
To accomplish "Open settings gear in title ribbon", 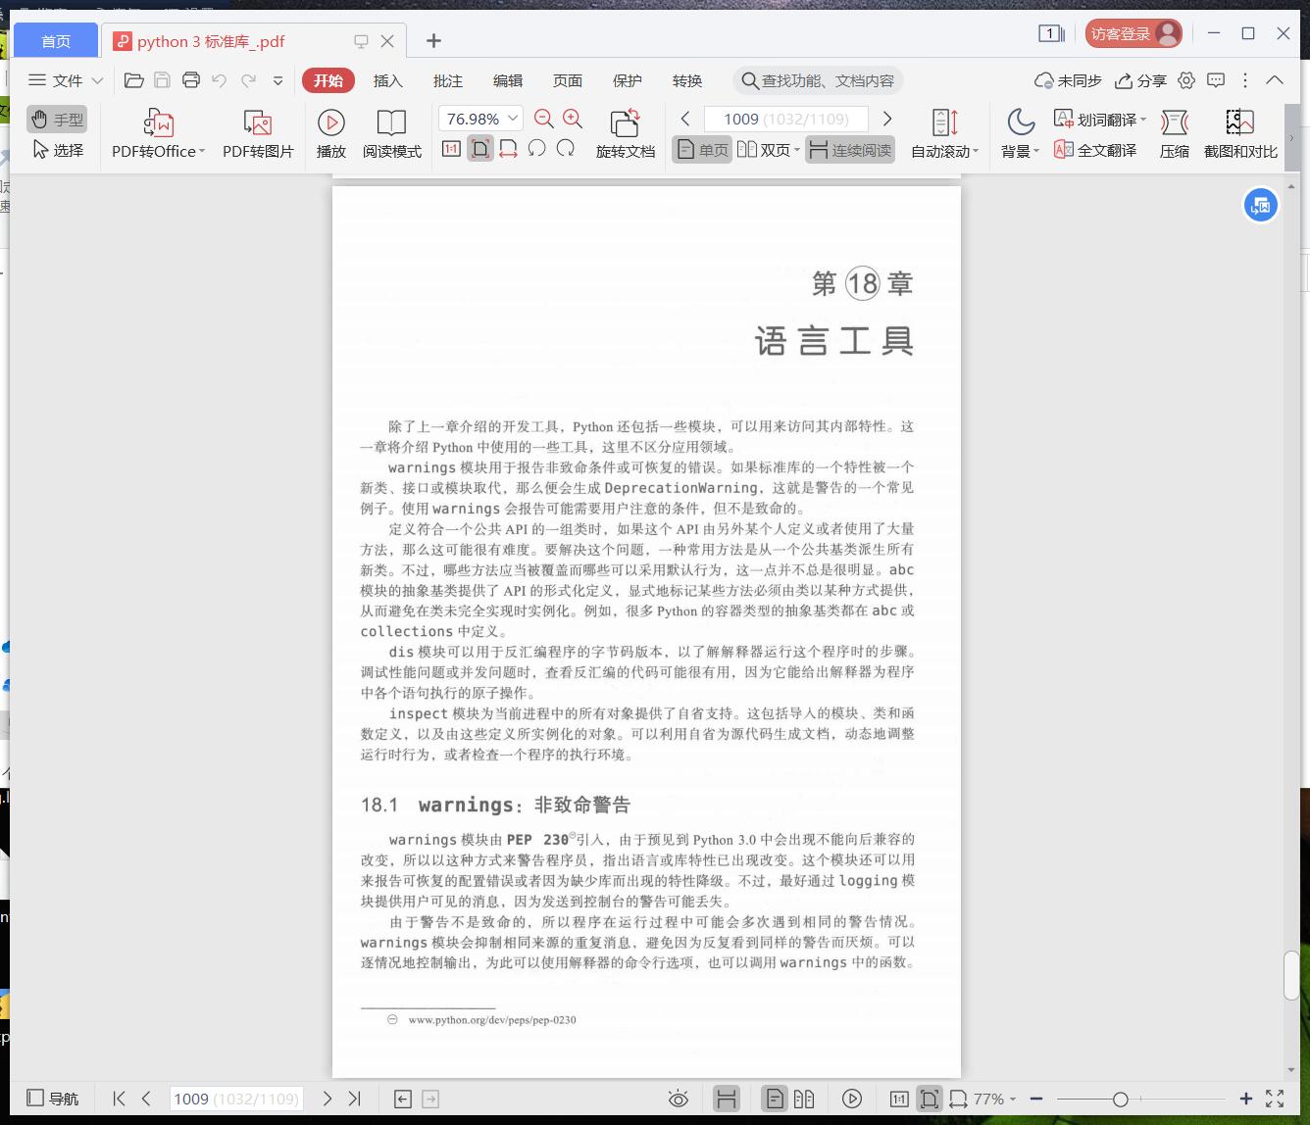I will [1187, 80].
